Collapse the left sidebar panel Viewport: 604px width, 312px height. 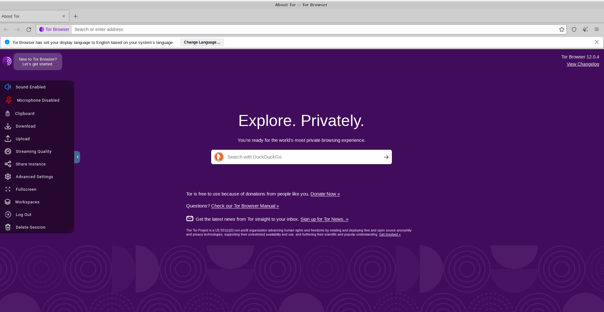[x=77, y=157]
